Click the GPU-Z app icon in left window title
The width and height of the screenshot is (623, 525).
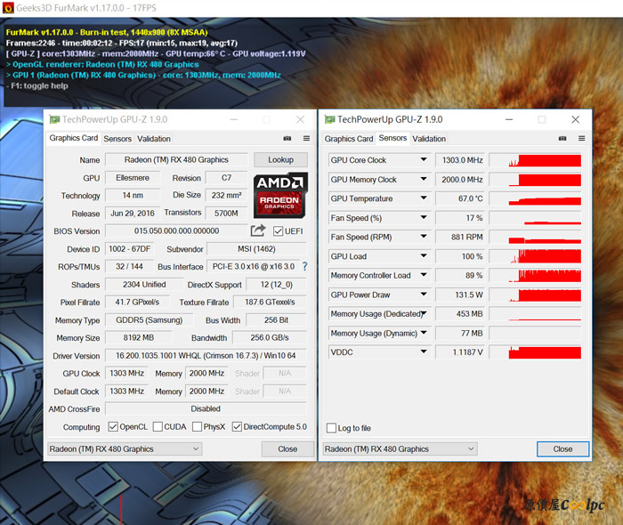(x=54, y=119)
